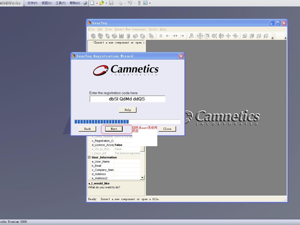Collapse the User_Information property group

pyautogui.click(x=89, y=157)
